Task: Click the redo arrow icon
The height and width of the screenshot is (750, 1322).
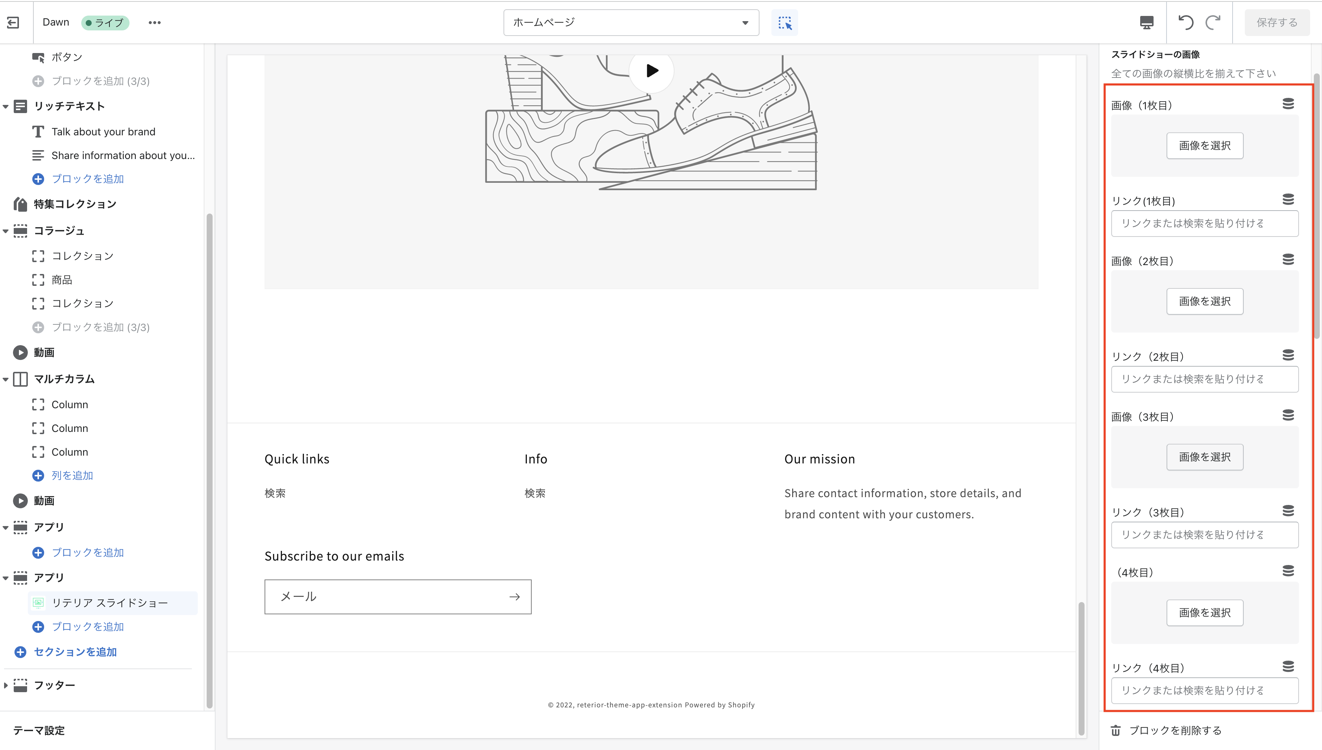Action: [1213, 23]
